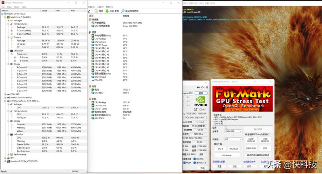Screen dimensions: 322x174
Task: Collapse the NVIDIA GeForce RTX 3050 node
Action: 5,101
